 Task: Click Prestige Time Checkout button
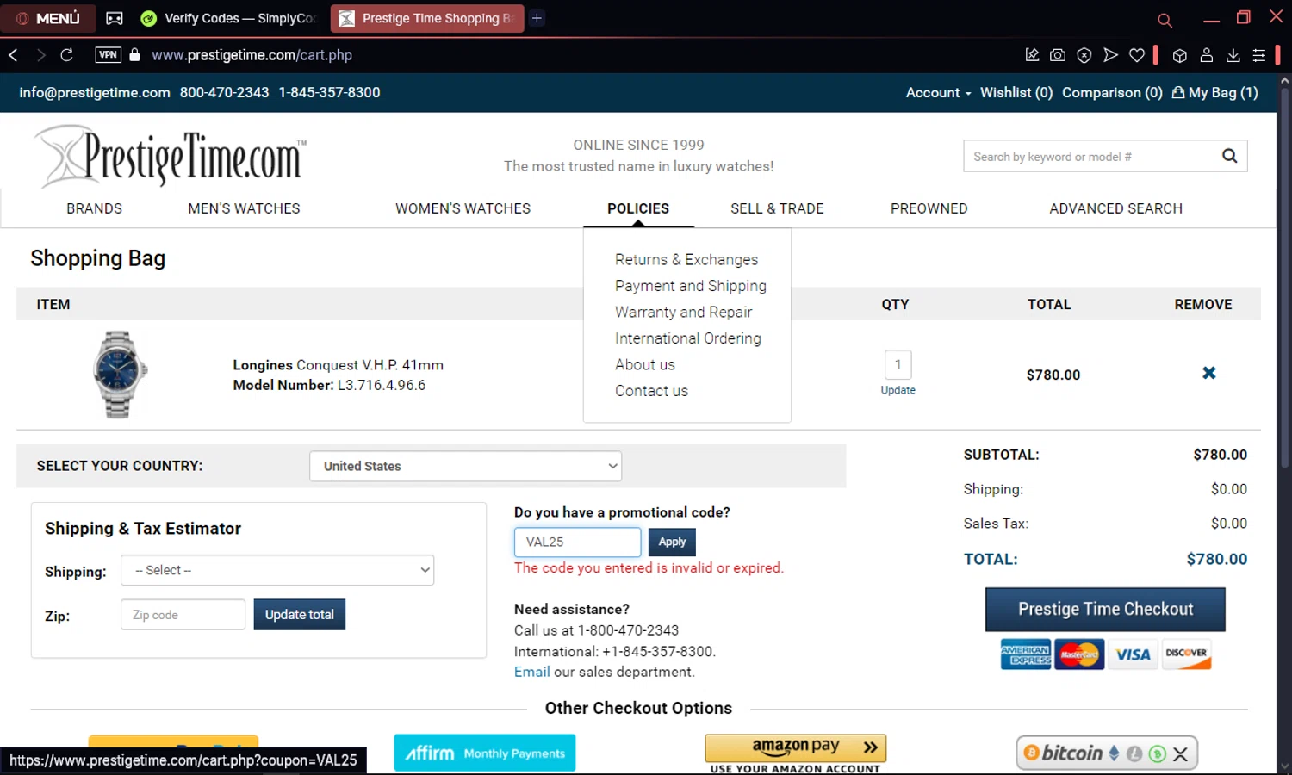(x=1105, y=610)
